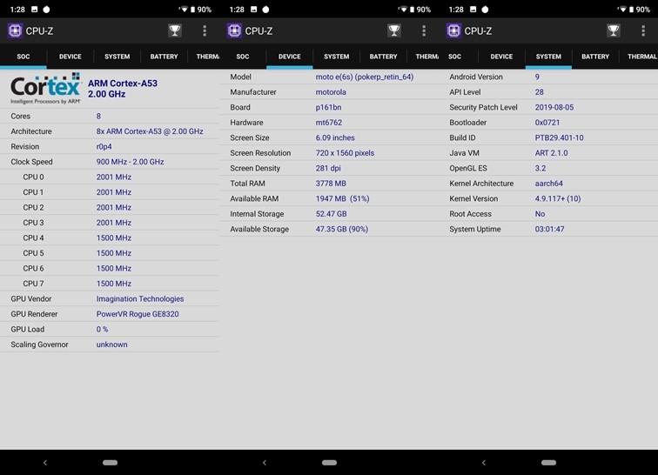Tap Revision value r0p4
658x475 pixels.
tap(104, 146)
